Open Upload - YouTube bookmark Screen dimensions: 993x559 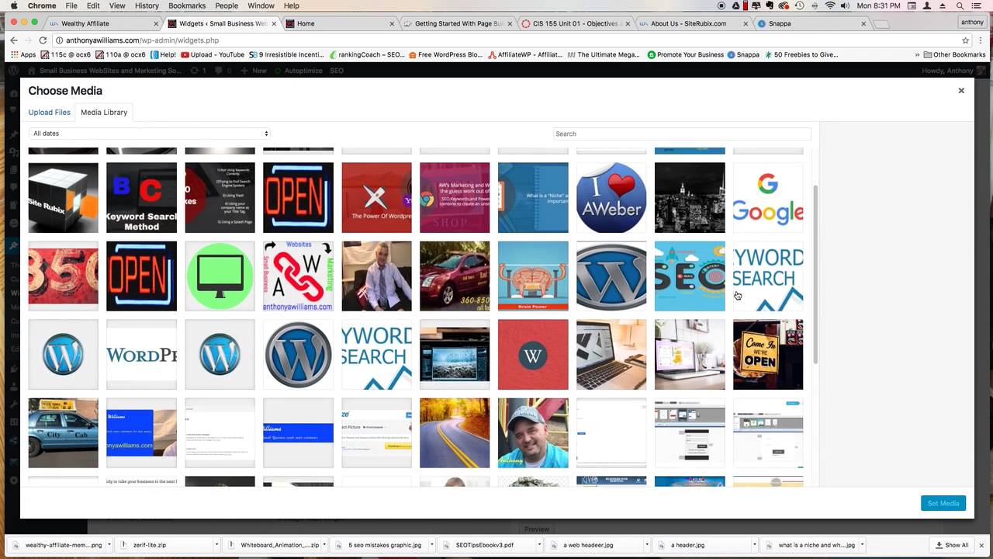[213, 55]
